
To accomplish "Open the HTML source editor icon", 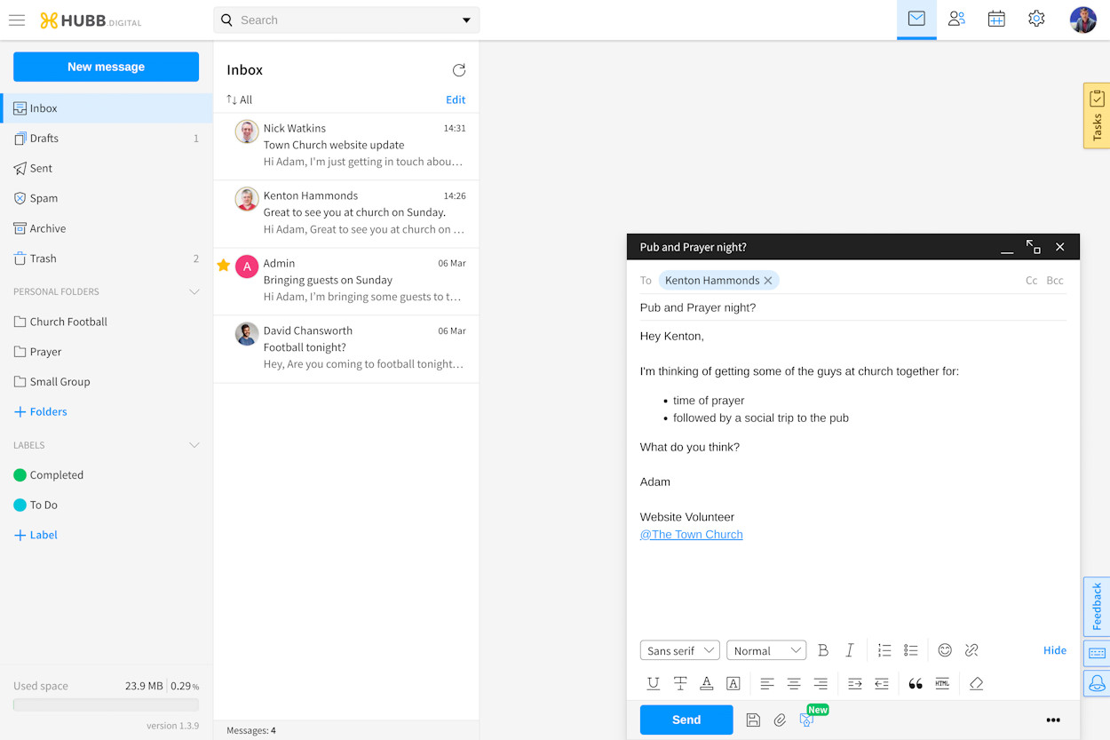I will coord(941,683).
